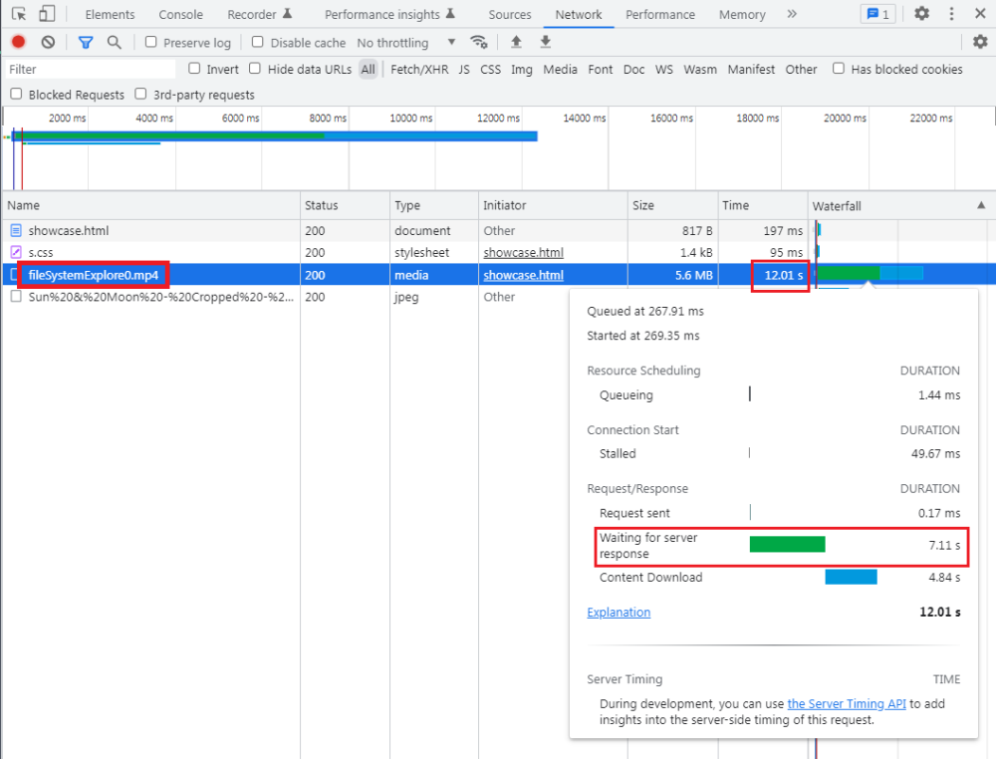996x759 pixels.
Task: Filter requests by WS
Action: click(x=663, y=70)
